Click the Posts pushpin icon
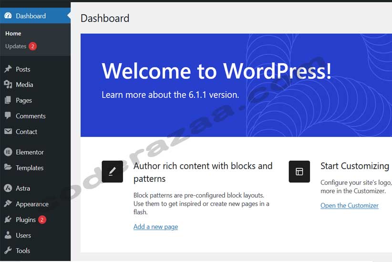392x262 pixels. tap(8, 69)
